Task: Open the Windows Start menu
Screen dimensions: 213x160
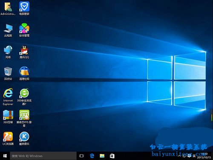Action: 5,156
